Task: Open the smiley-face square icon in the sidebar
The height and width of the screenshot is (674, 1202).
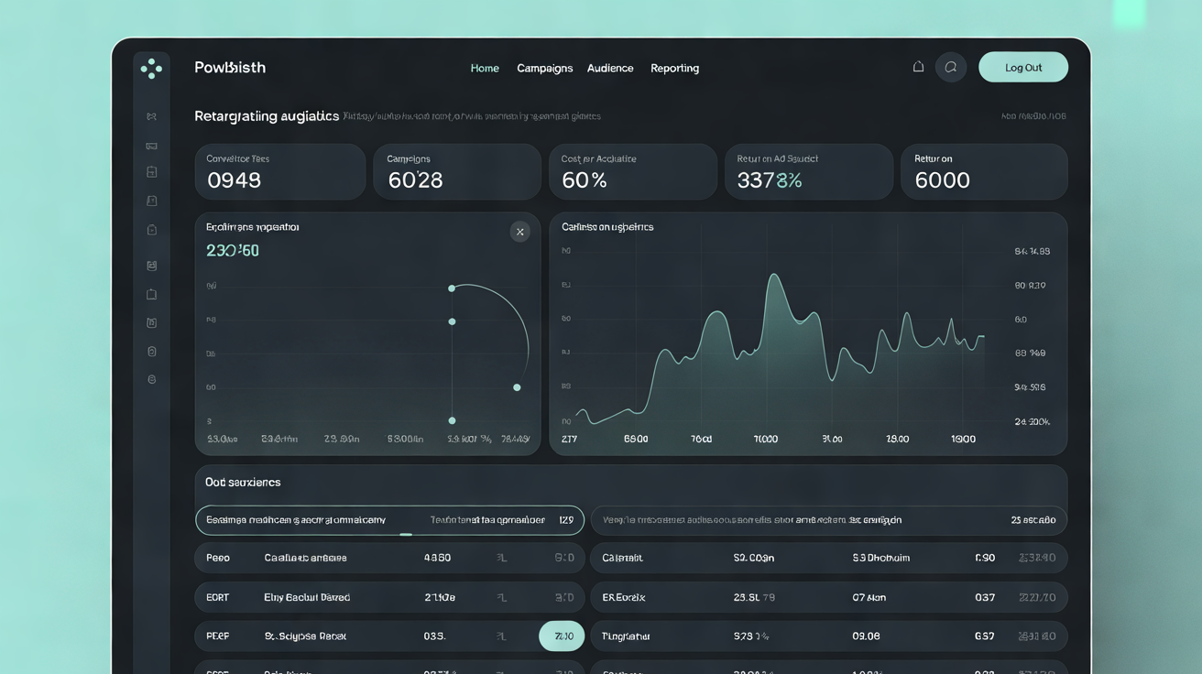Action: click(x=152, y=266)
